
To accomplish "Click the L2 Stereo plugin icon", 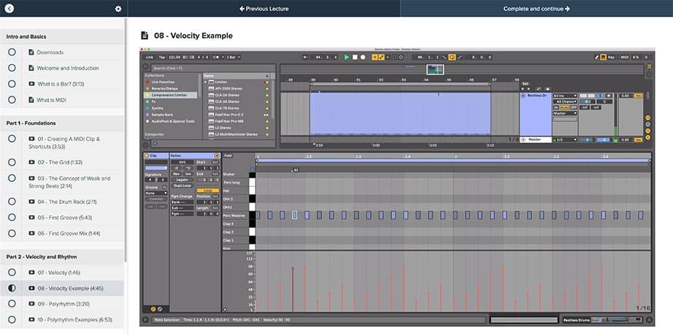I will pos(211,128).
